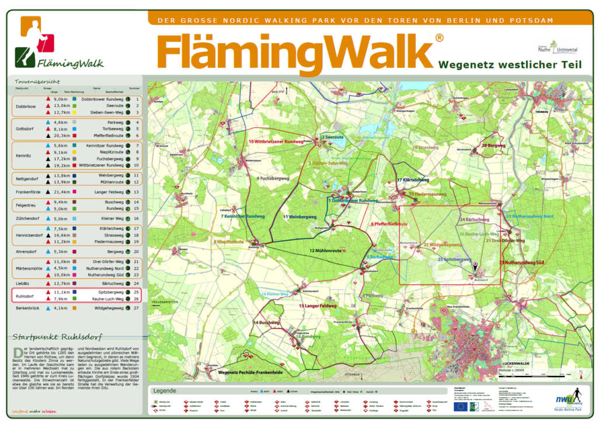Click the '11 Weinbergweg' route label on map
The width and height of the screenshot is (598, 425).
(x=300, y=217)
